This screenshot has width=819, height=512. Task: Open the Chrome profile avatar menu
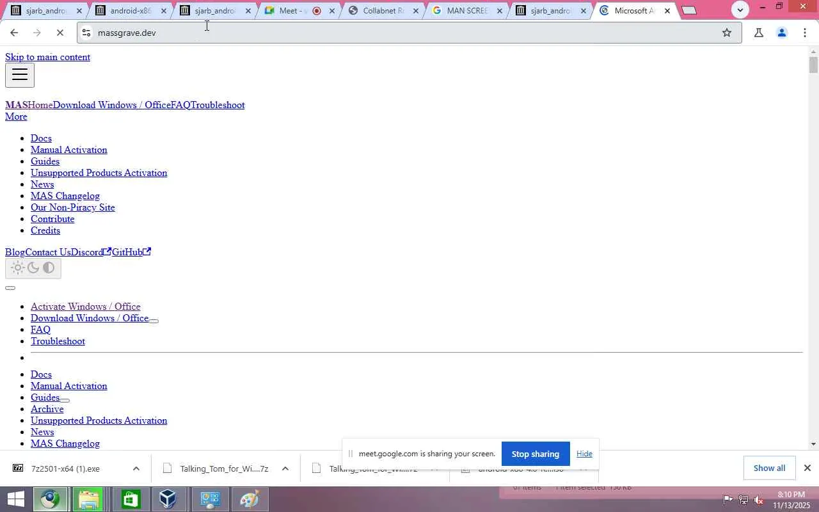(781, 33)
